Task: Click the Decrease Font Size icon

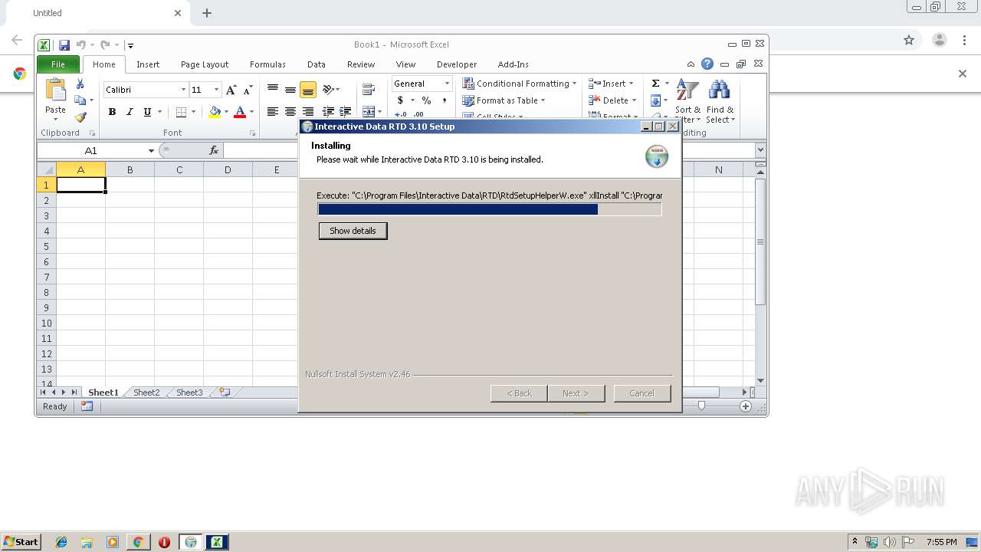Action: (247, 90)
